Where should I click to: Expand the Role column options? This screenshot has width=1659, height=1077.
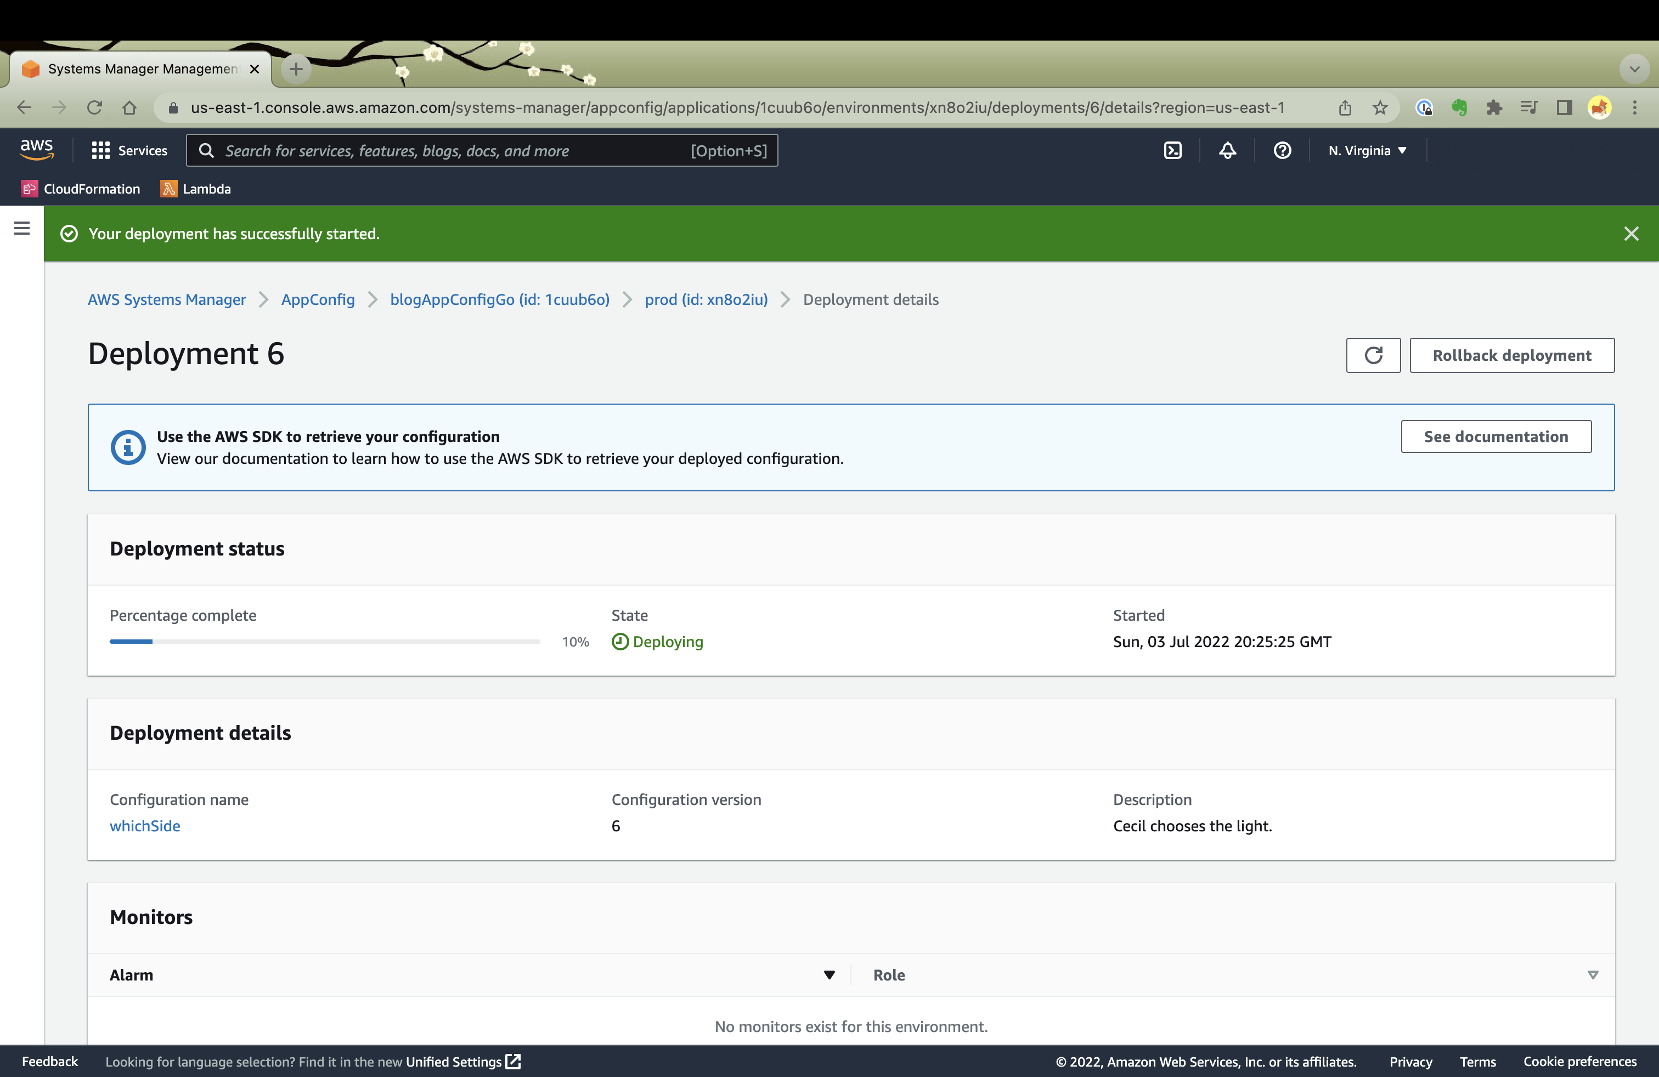point(1592,976)
